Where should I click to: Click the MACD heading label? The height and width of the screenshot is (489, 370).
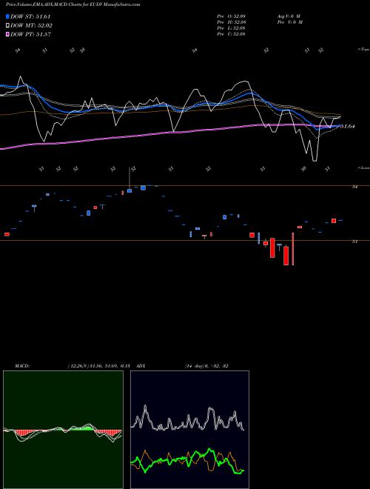click(22, 366)
